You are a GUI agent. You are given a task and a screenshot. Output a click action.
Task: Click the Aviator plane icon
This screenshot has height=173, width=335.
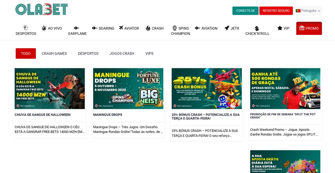(121, 28)
